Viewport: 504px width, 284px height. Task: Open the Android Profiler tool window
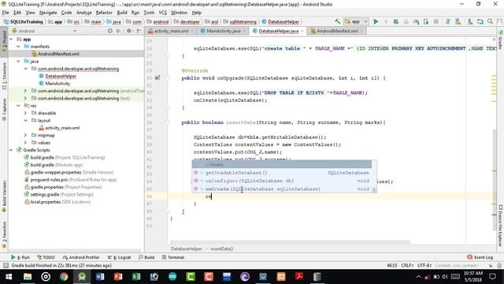point(81,257)
